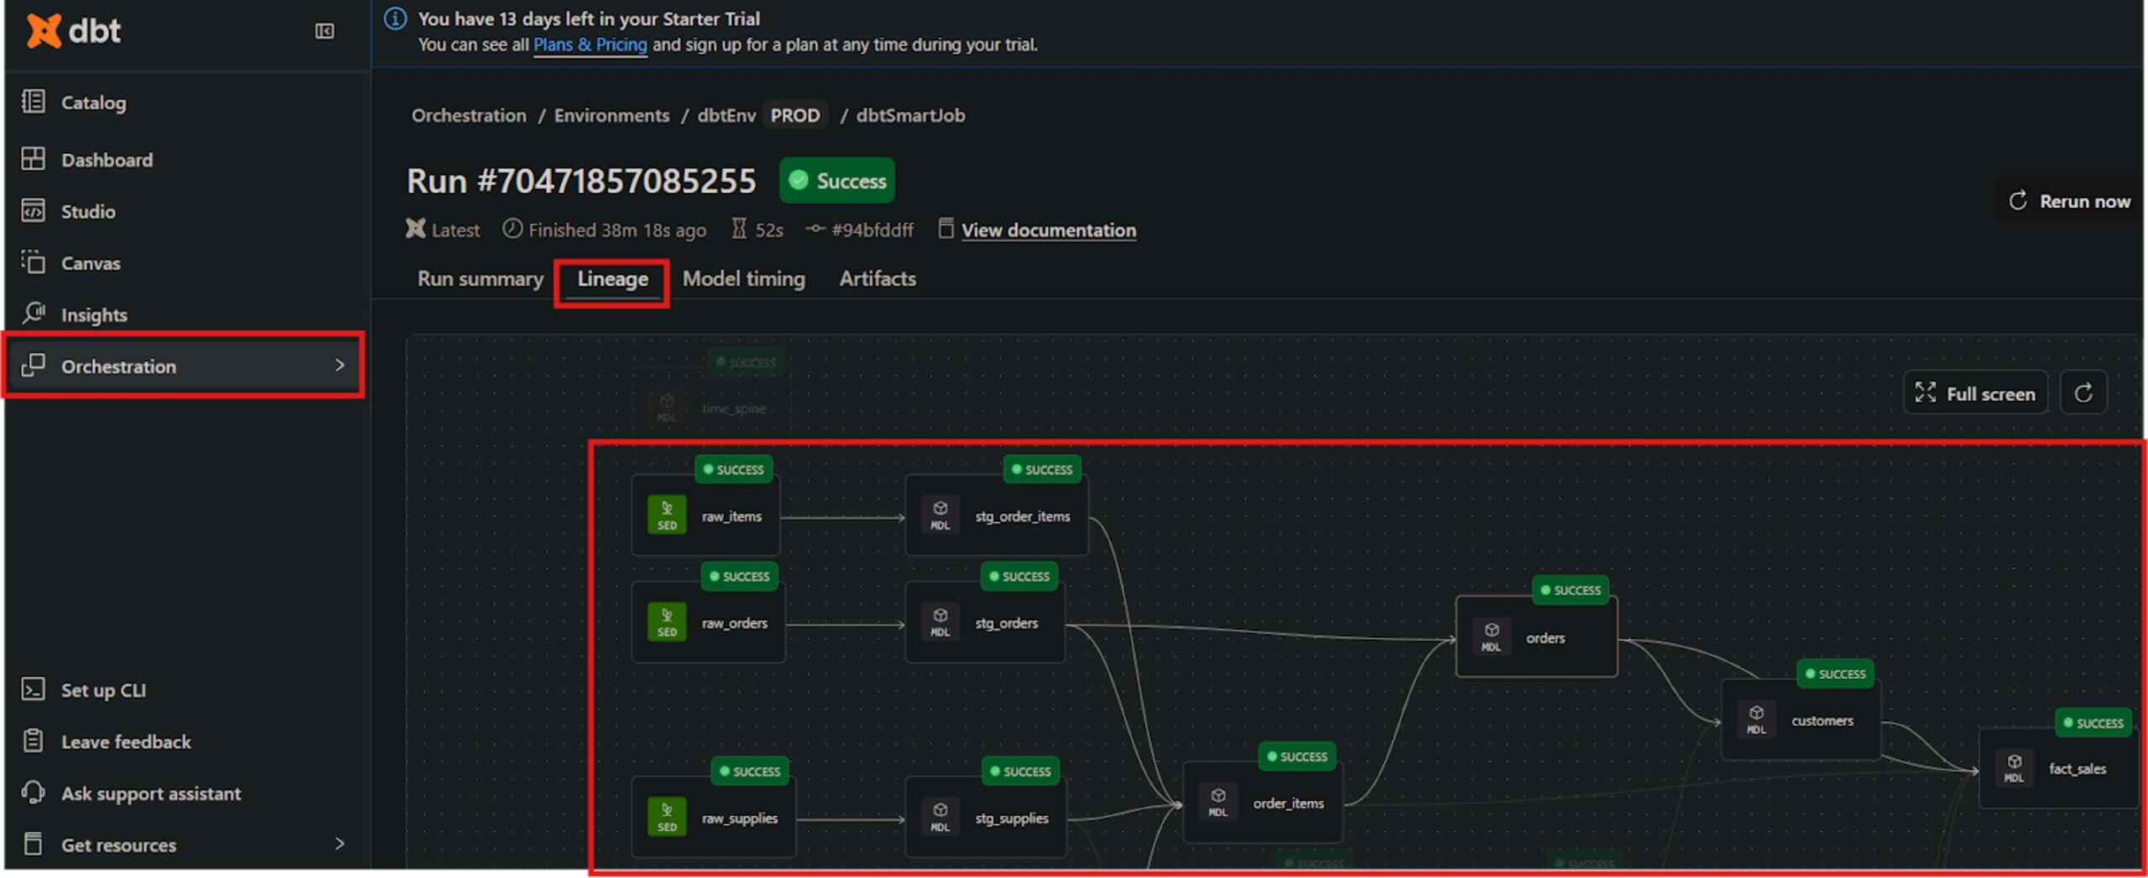Select the Artifacts tab
The height and width of the screenshot is (878, 2148).
(877, 279)
